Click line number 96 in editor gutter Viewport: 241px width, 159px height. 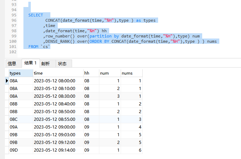pos(14,20)
